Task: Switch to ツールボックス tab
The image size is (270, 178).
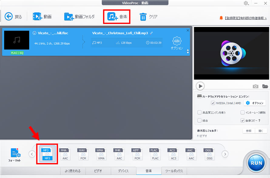Action: click(174, 171)
